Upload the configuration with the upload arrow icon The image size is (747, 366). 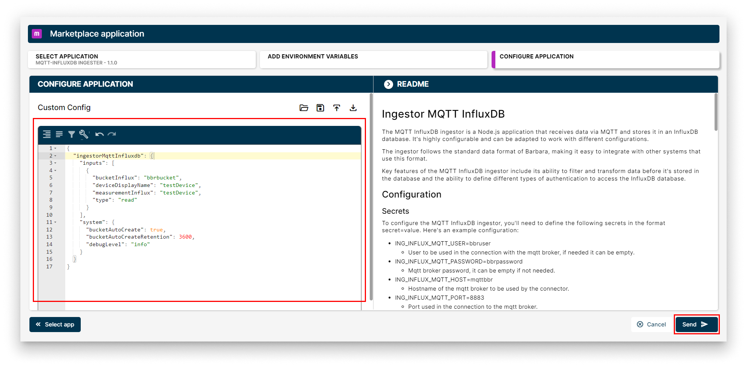337,107
